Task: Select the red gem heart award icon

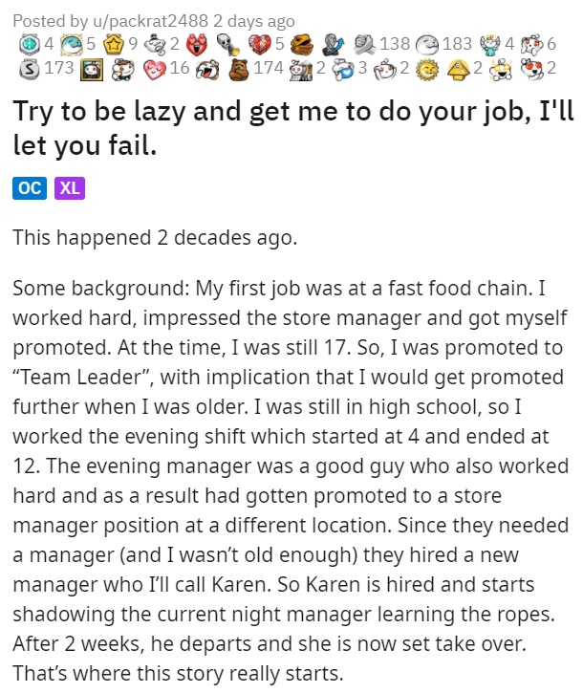Action: point(260,44)
